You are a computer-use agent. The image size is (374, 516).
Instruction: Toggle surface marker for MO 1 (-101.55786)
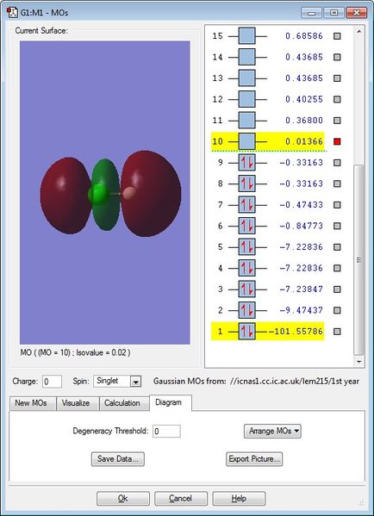coord(337,332)
